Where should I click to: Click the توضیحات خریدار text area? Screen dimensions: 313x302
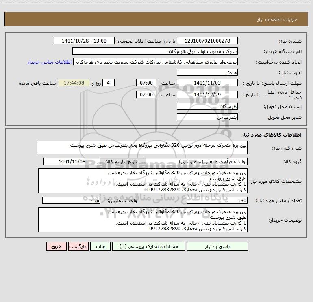(x=143, y=220)
